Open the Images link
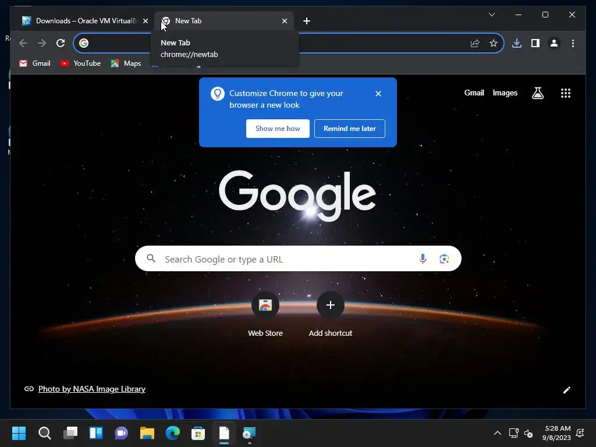The width and height of the screenshot is (596, 447). tap(505, 93)
